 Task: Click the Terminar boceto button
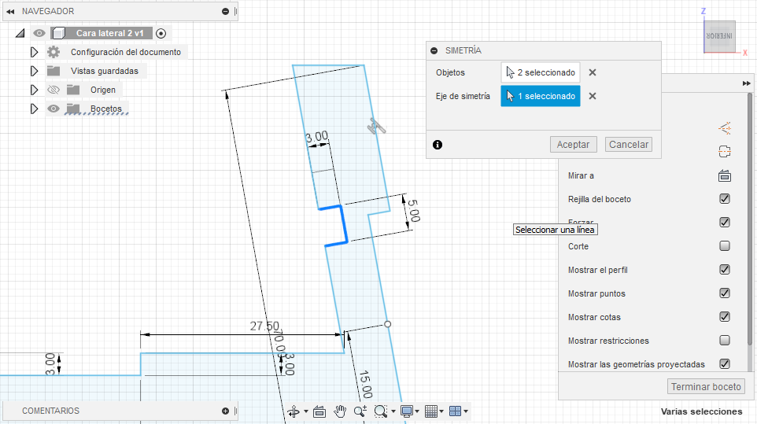pos(706,387)
